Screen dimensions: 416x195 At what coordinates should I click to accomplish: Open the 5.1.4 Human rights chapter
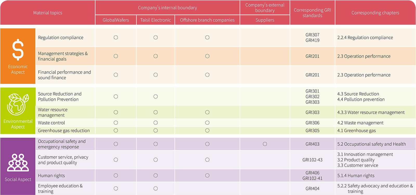(x=356, y=176)
